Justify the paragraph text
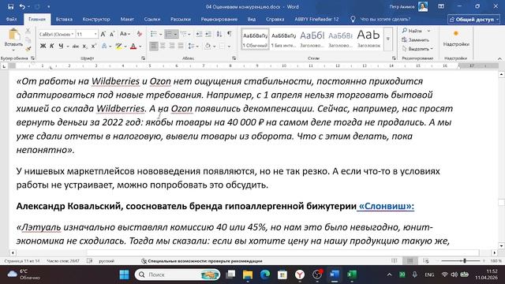 [x=181, y=47]
